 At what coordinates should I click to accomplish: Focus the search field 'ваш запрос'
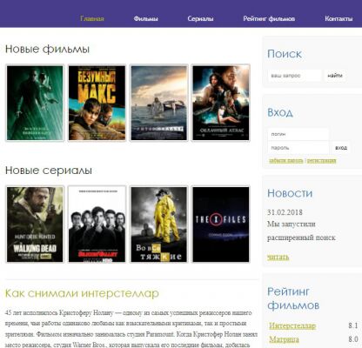[x=294, y=76]
